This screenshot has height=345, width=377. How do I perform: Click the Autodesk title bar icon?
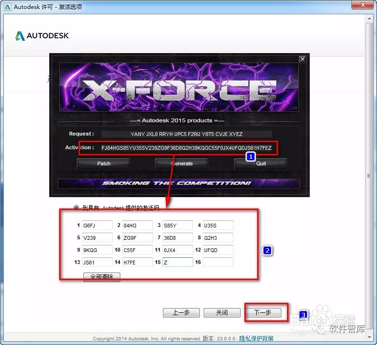[x=8, y=7]
